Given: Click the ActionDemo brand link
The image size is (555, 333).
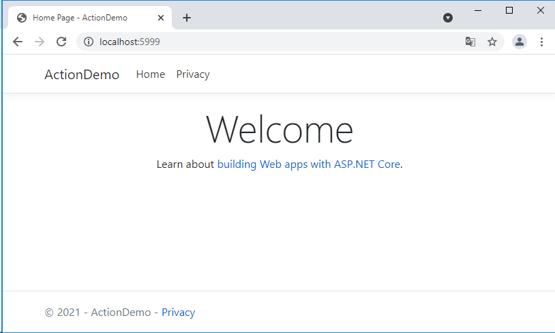Looking at the screenshot, I should [x=82, y=74].
